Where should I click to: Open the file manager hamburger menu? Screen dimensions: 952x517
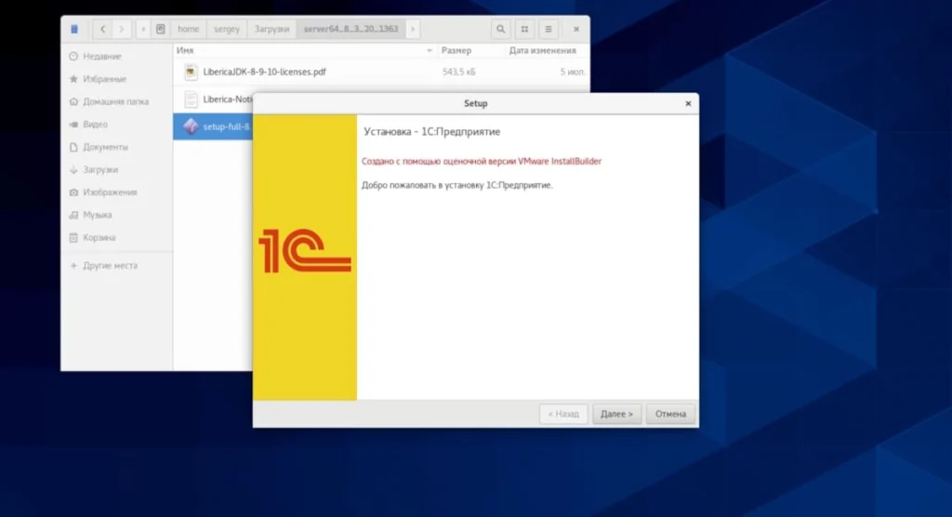(549, 29)
